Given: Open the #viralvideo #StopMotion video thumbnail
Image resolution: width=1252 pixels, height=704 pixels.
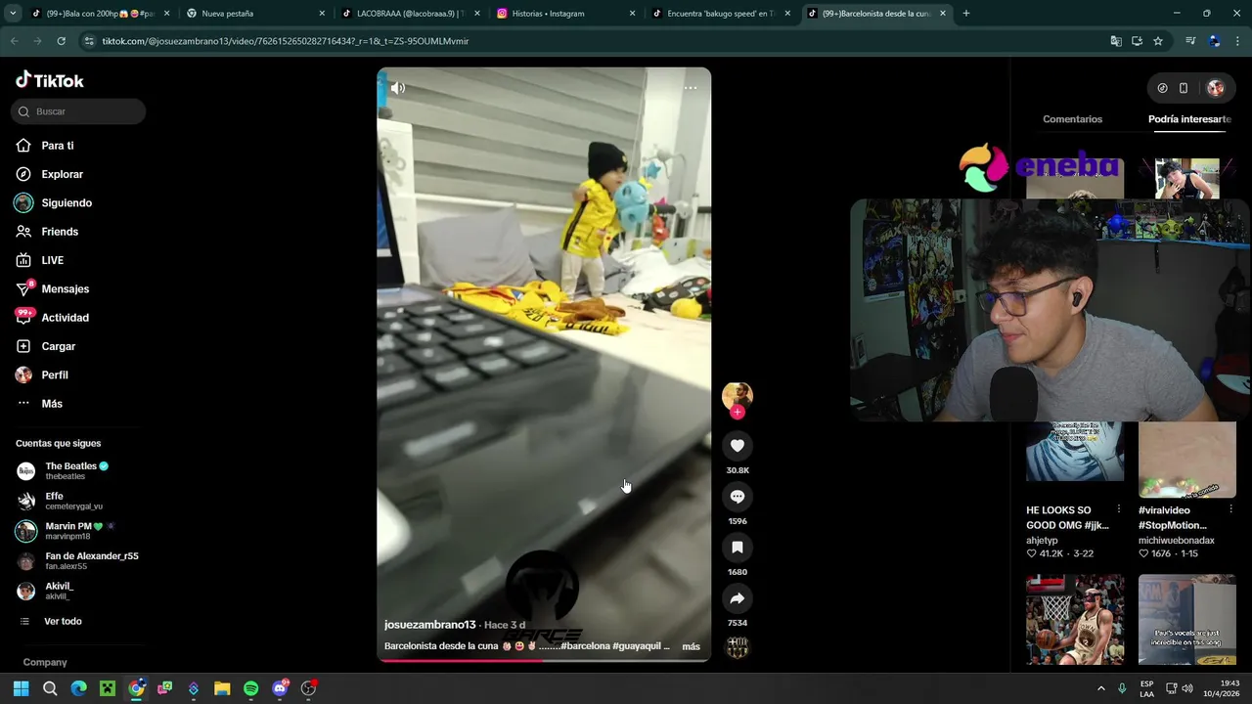Looking at the screenshot, I should 1186,460.
